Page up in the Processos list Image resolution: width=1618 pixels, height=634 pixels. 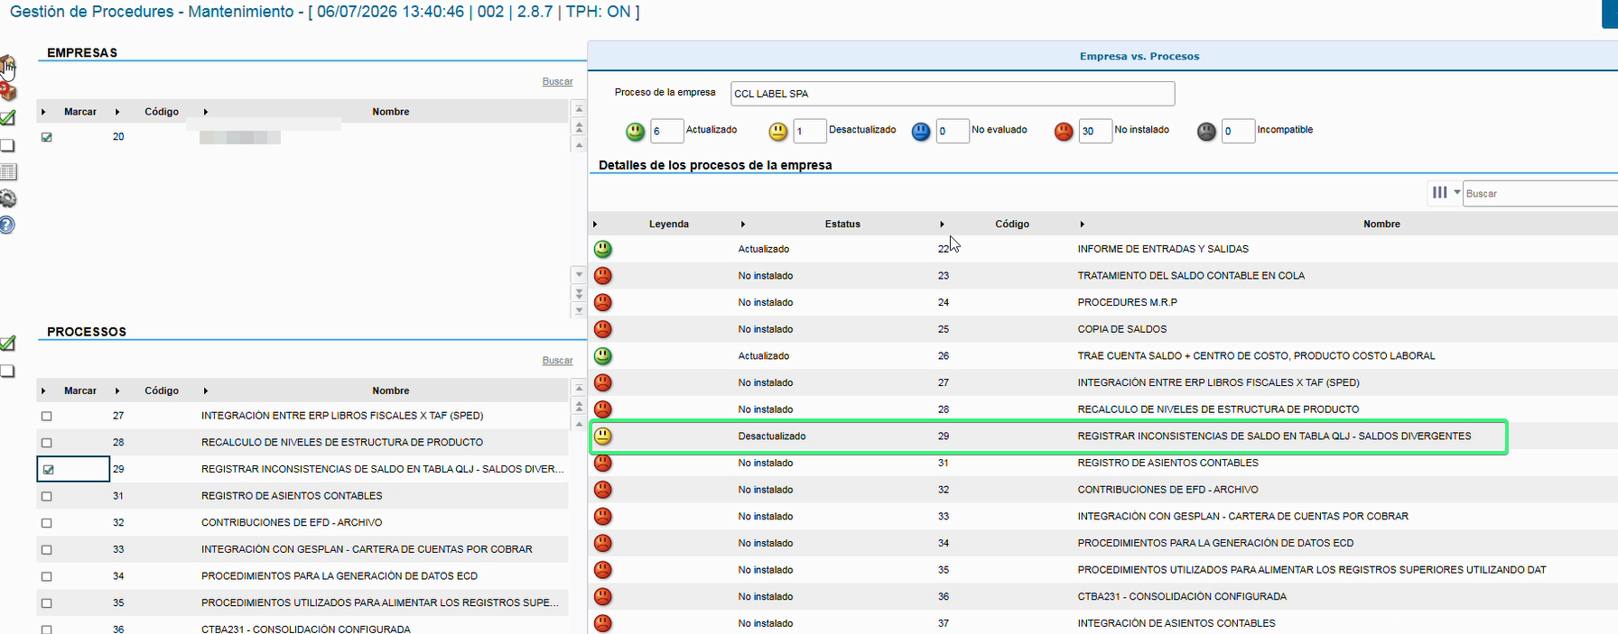coord(579,406)
